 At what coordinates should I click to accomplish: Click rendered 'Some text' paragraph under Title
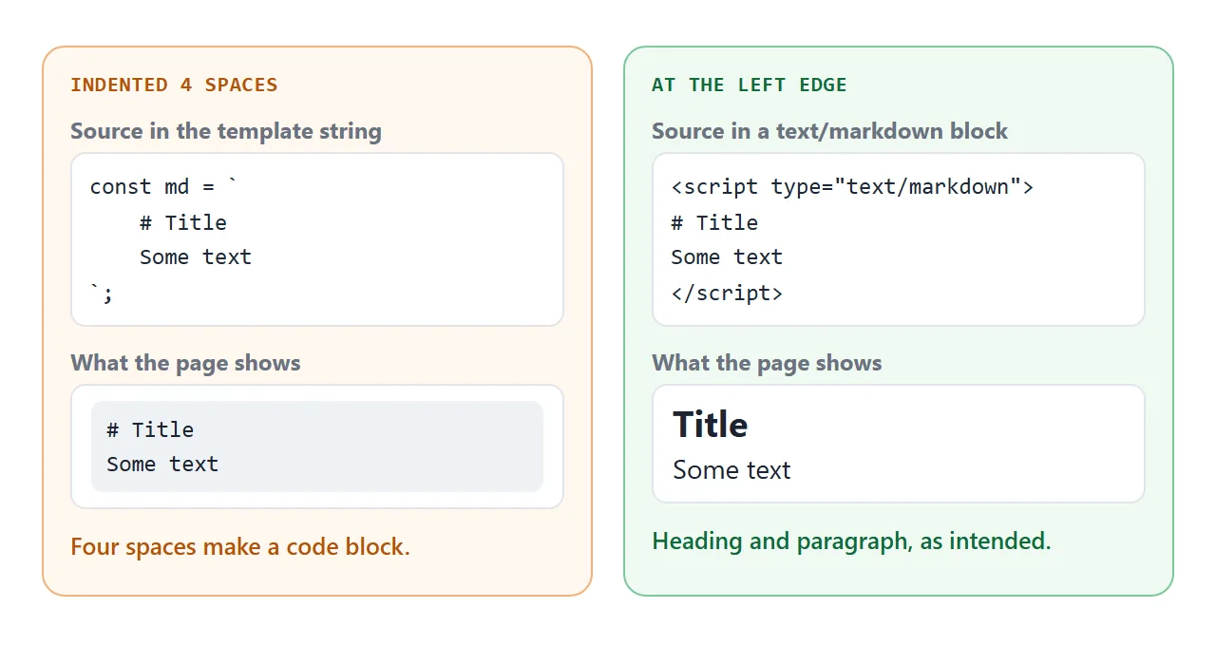tap(731, 470)
